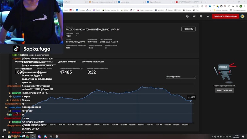Screen dimensions: 247x139
Task: Open the other bookmarks folder
Action: pyautogui.click(x=220, y=10)
